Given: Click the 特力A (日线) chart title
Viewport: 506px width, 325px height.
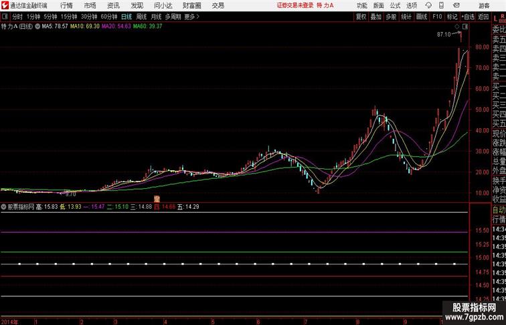Looking at the screenshot, I should tap(17, 27).
